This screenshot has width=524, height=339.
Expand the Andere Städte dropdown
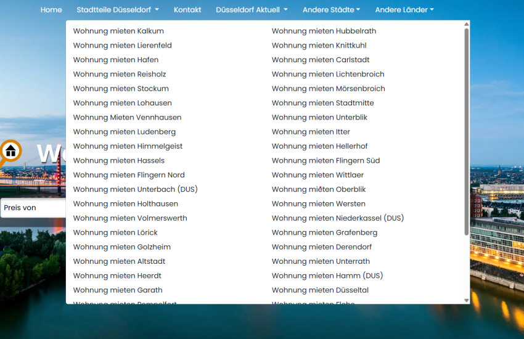click(x=331, y=10)
